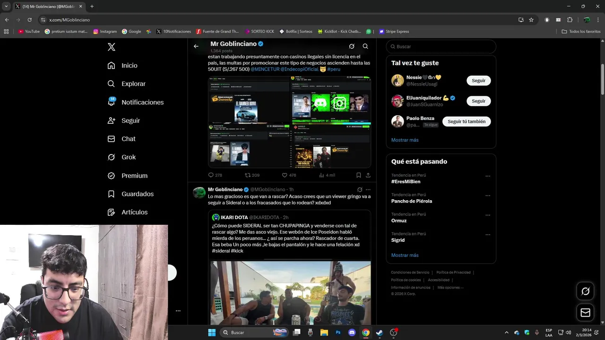Open Todos los favoritos folder

tap(581, 32)
